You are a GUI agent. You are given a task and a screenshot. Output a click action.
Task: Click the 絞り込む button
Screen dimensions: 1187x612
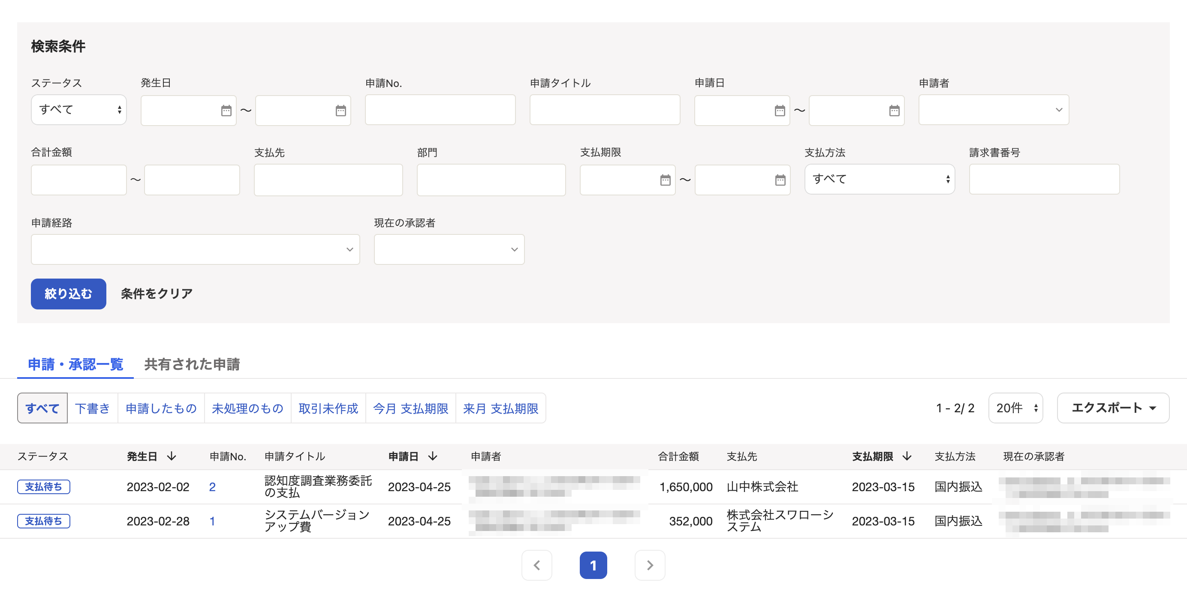tap(69, 294)
